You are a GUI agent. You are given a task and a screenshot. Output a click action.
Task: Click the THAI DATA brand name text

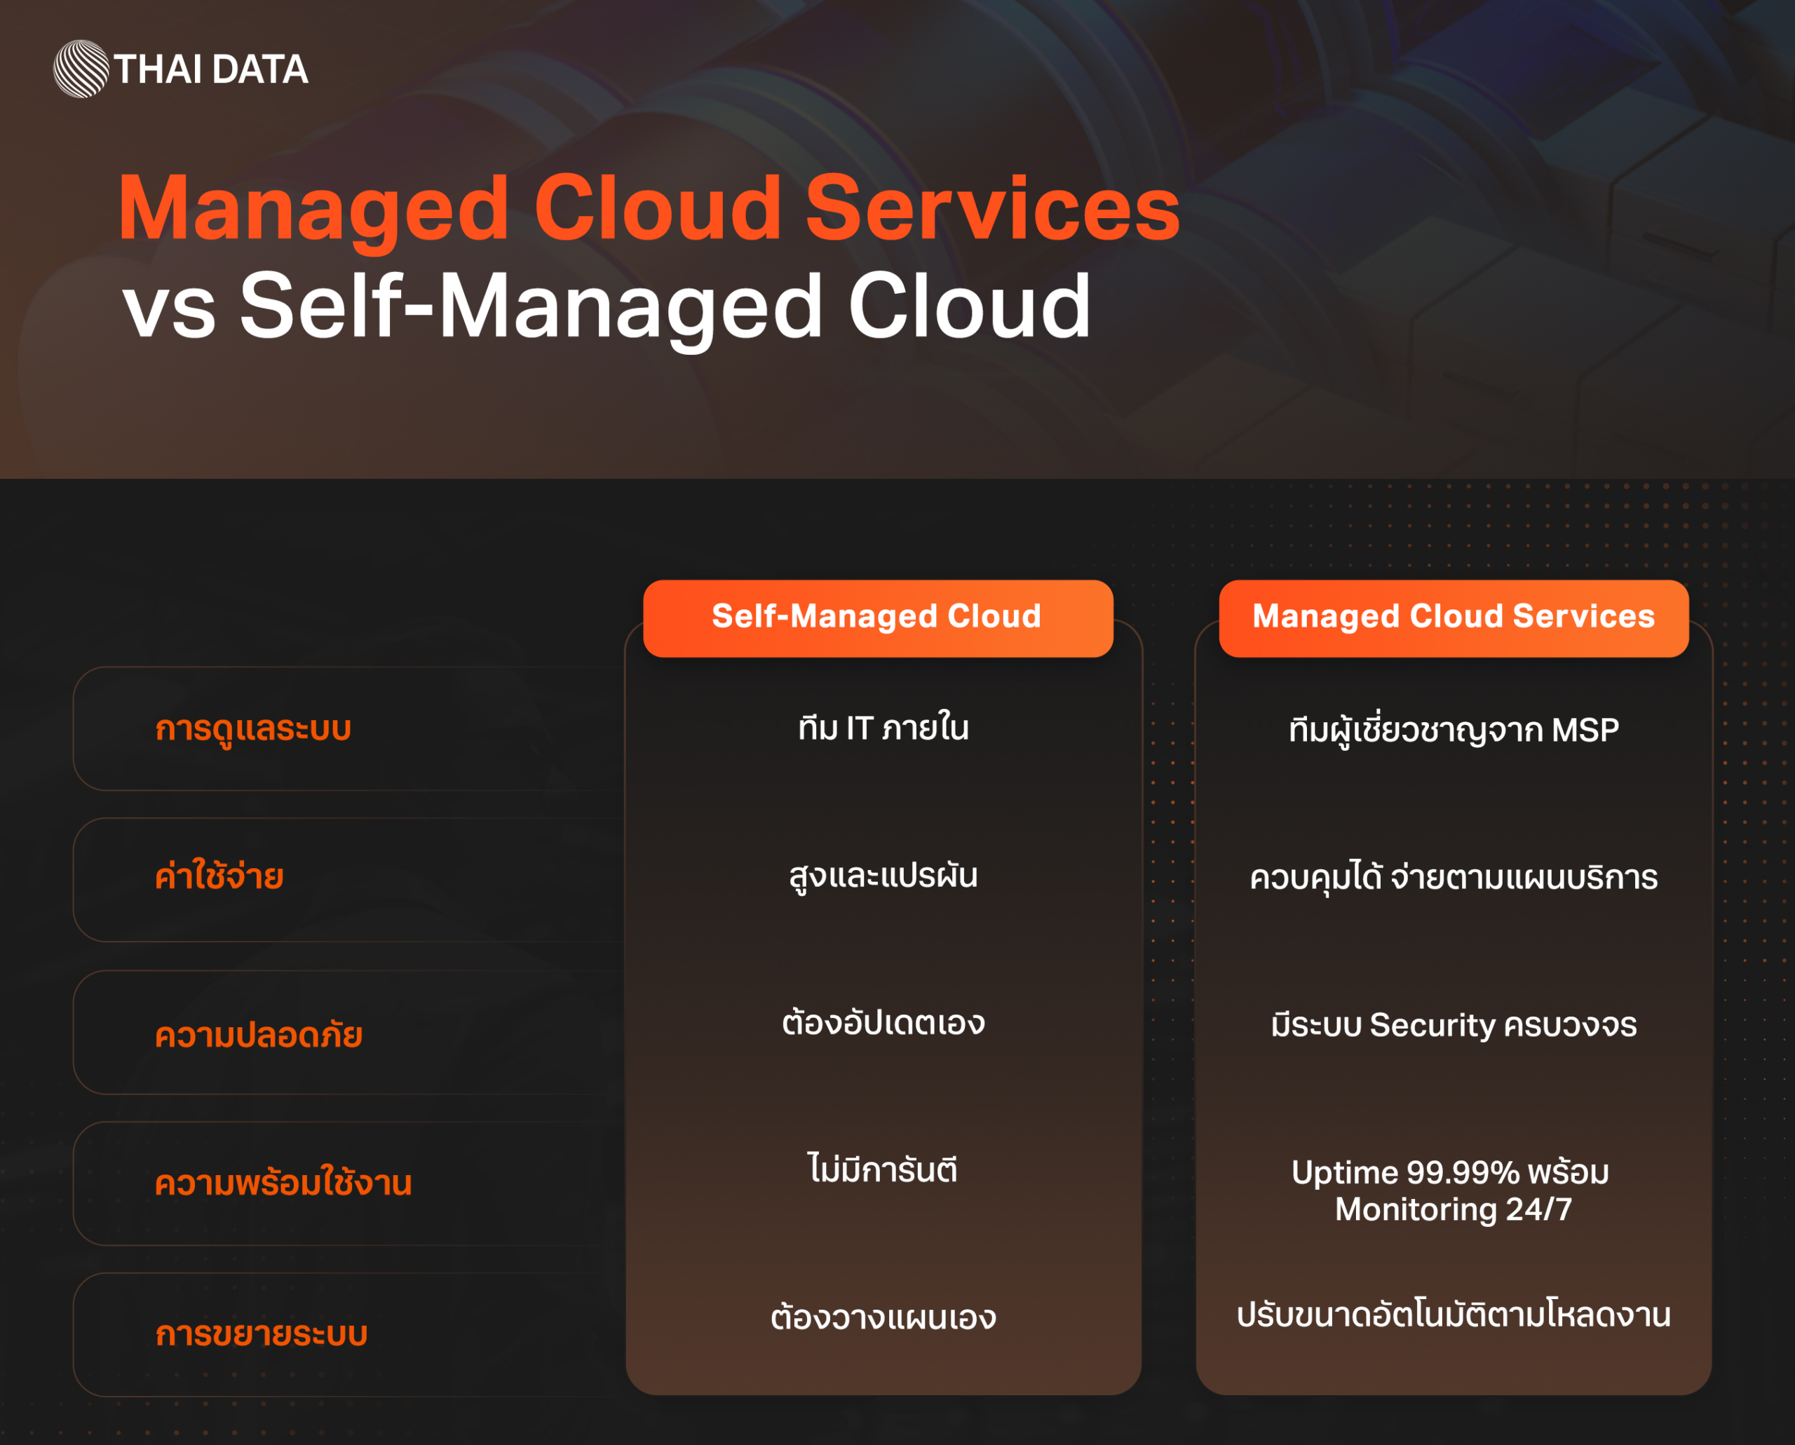212,70
